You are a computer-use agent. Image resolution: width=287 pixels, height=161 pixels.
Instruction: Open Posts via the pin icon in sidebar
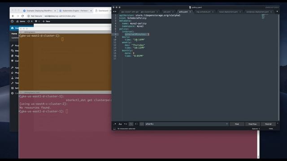(13, 46)
